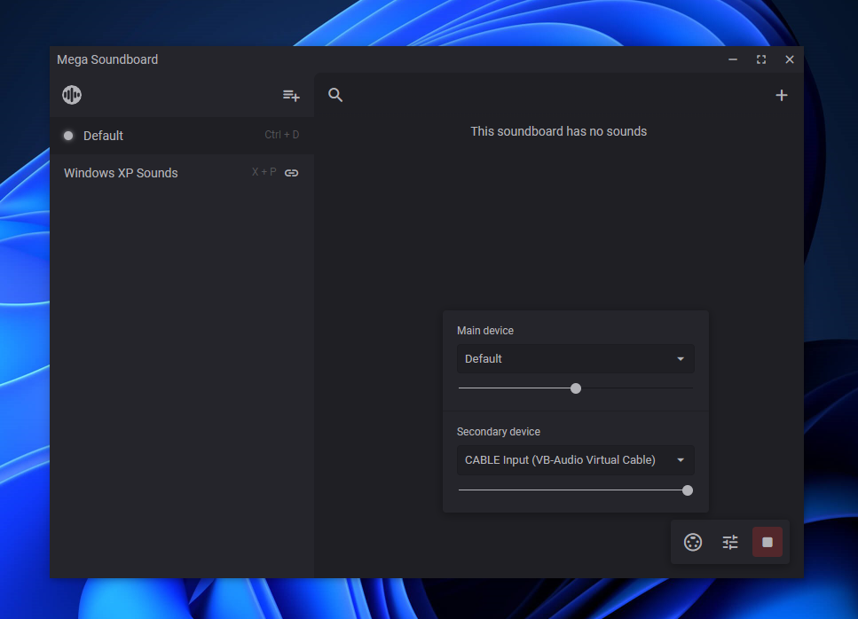858x619 pixels.
Task: Minimize the Mega Soundboard window
Action: pyautogui.click(x=733, y=59)
